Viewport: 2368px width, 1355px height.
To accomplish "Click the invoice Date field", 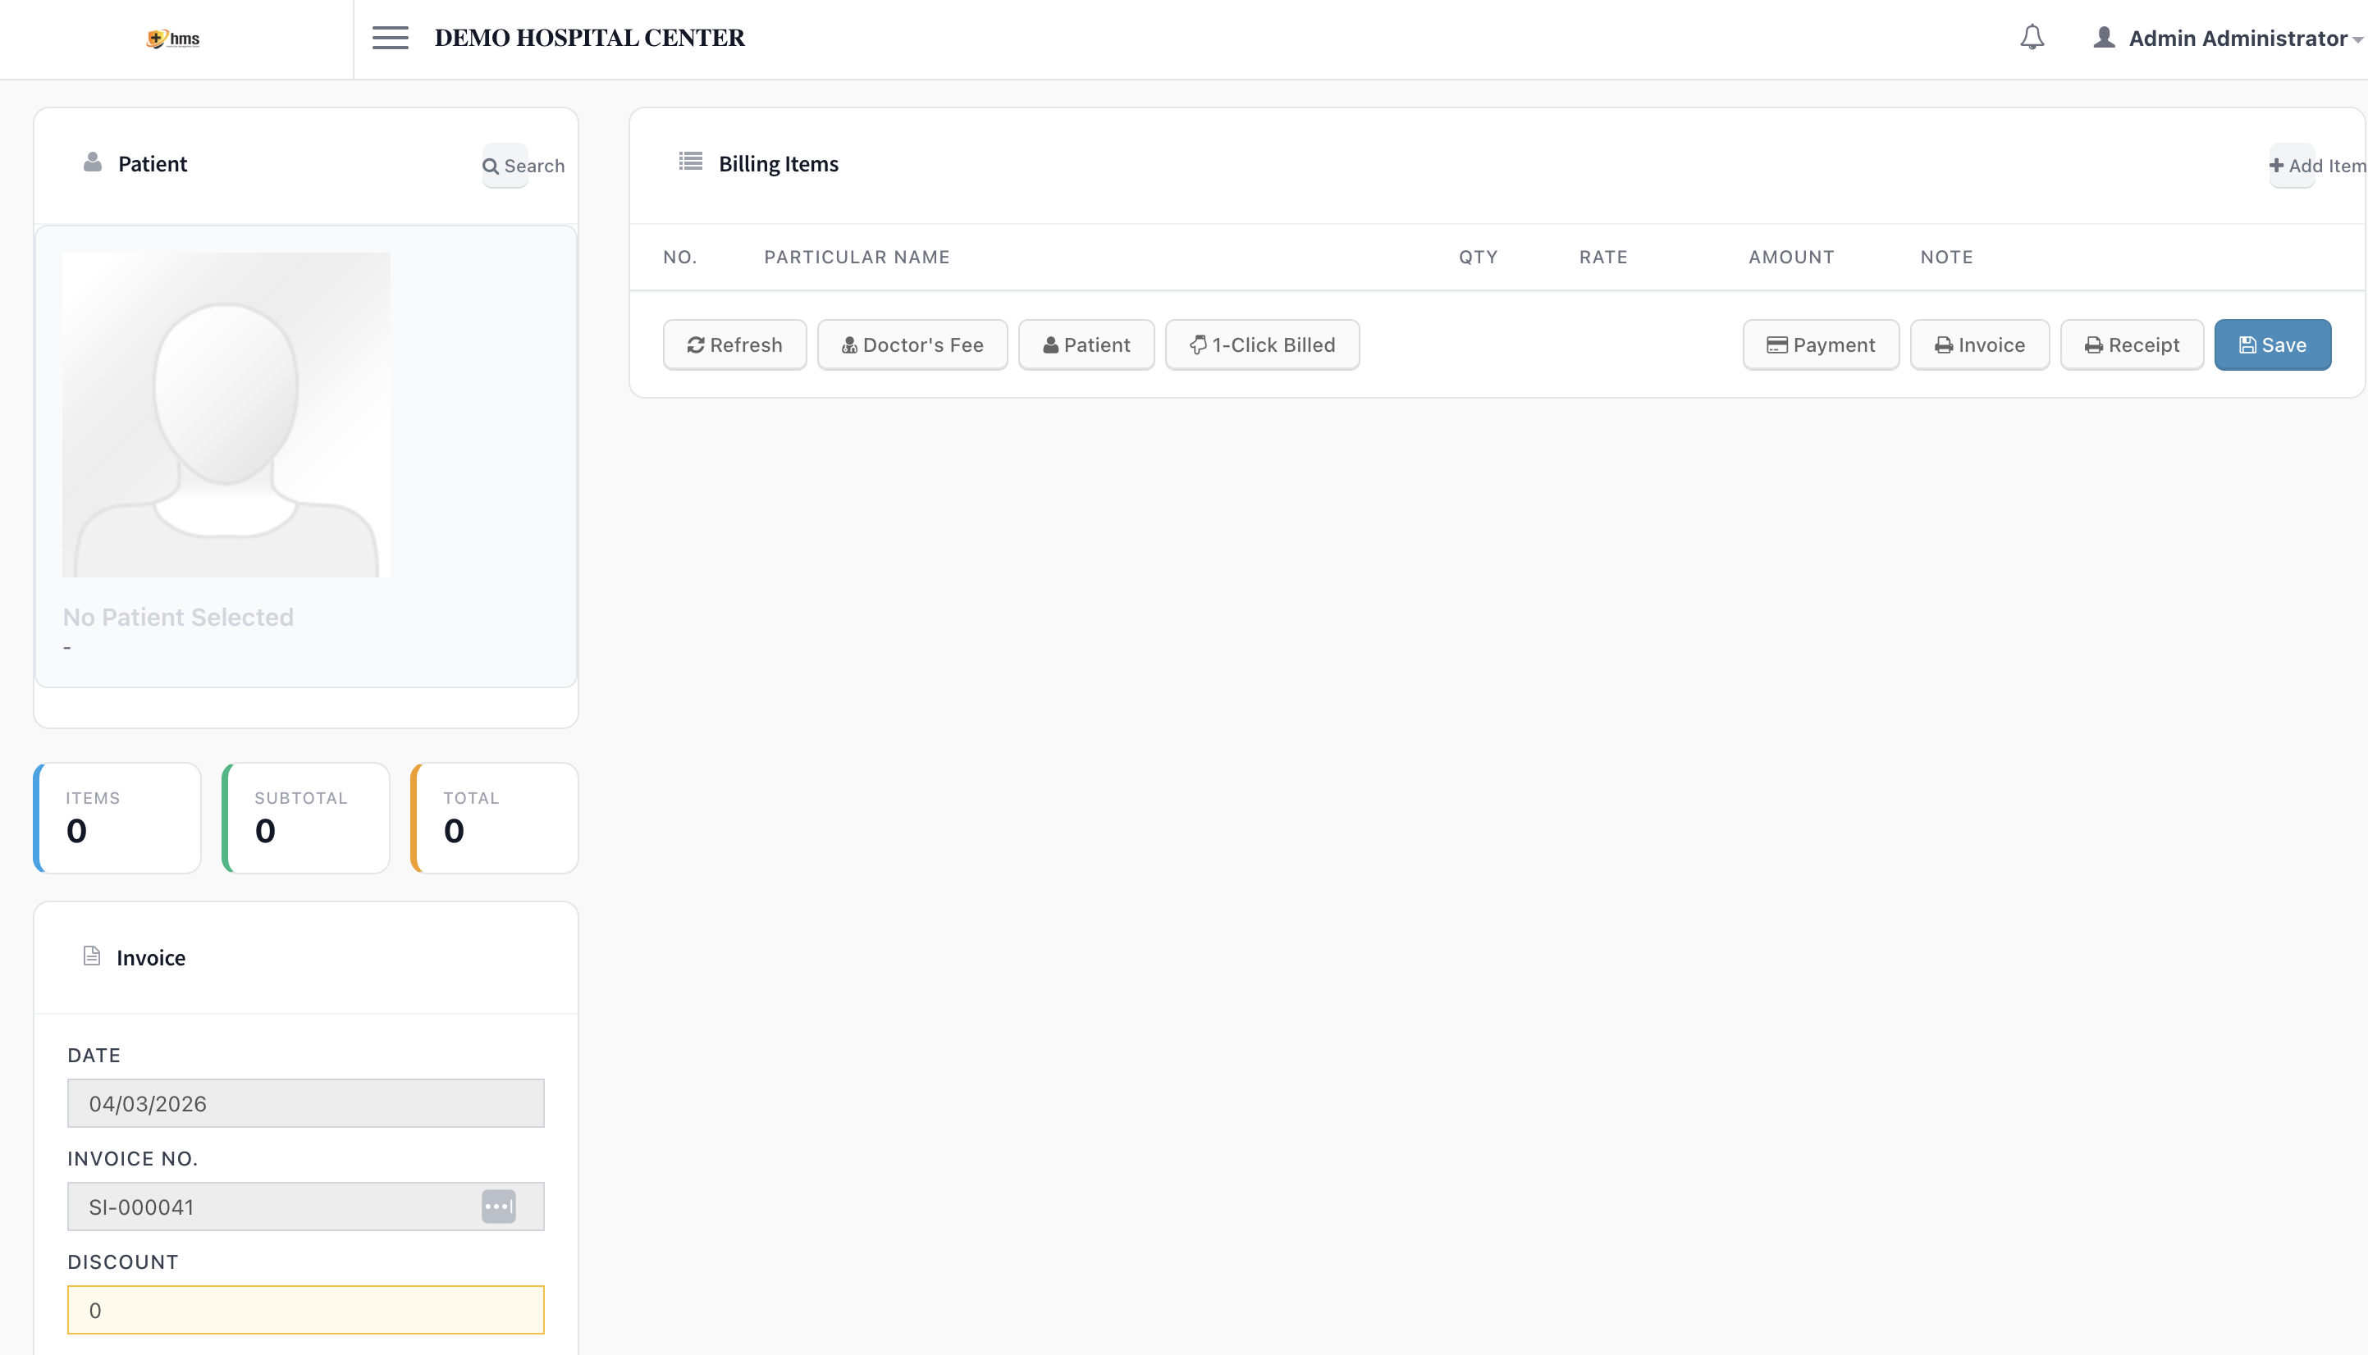I will (x=305, y=1103).
